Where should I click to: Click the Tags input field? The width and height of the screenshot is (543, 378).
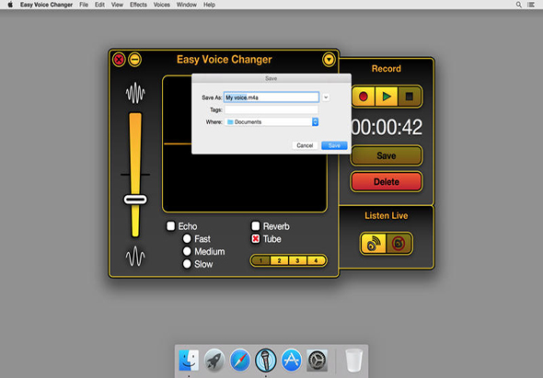coord(271,109)
